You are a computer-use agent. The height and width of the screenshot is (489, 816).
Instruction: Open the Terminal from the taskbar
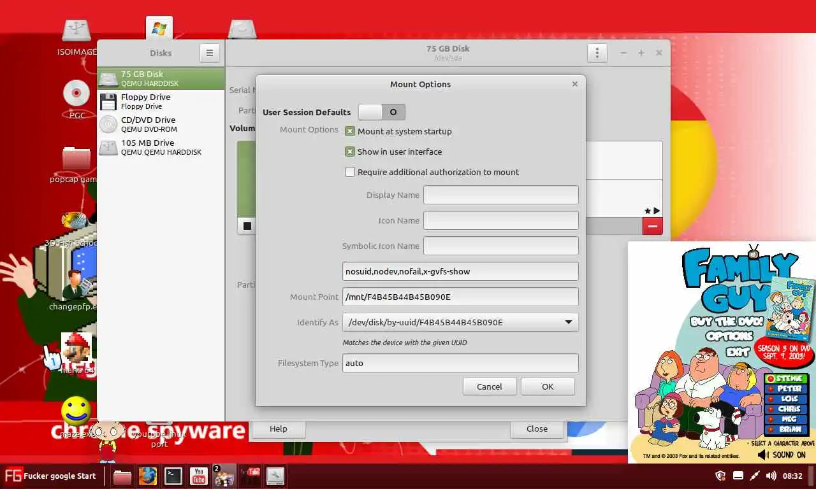[x=173, y=476]
